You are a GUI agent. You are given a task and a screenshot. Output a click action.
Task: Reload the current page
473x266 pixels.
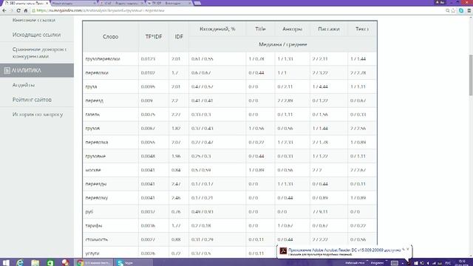(18, 10)
